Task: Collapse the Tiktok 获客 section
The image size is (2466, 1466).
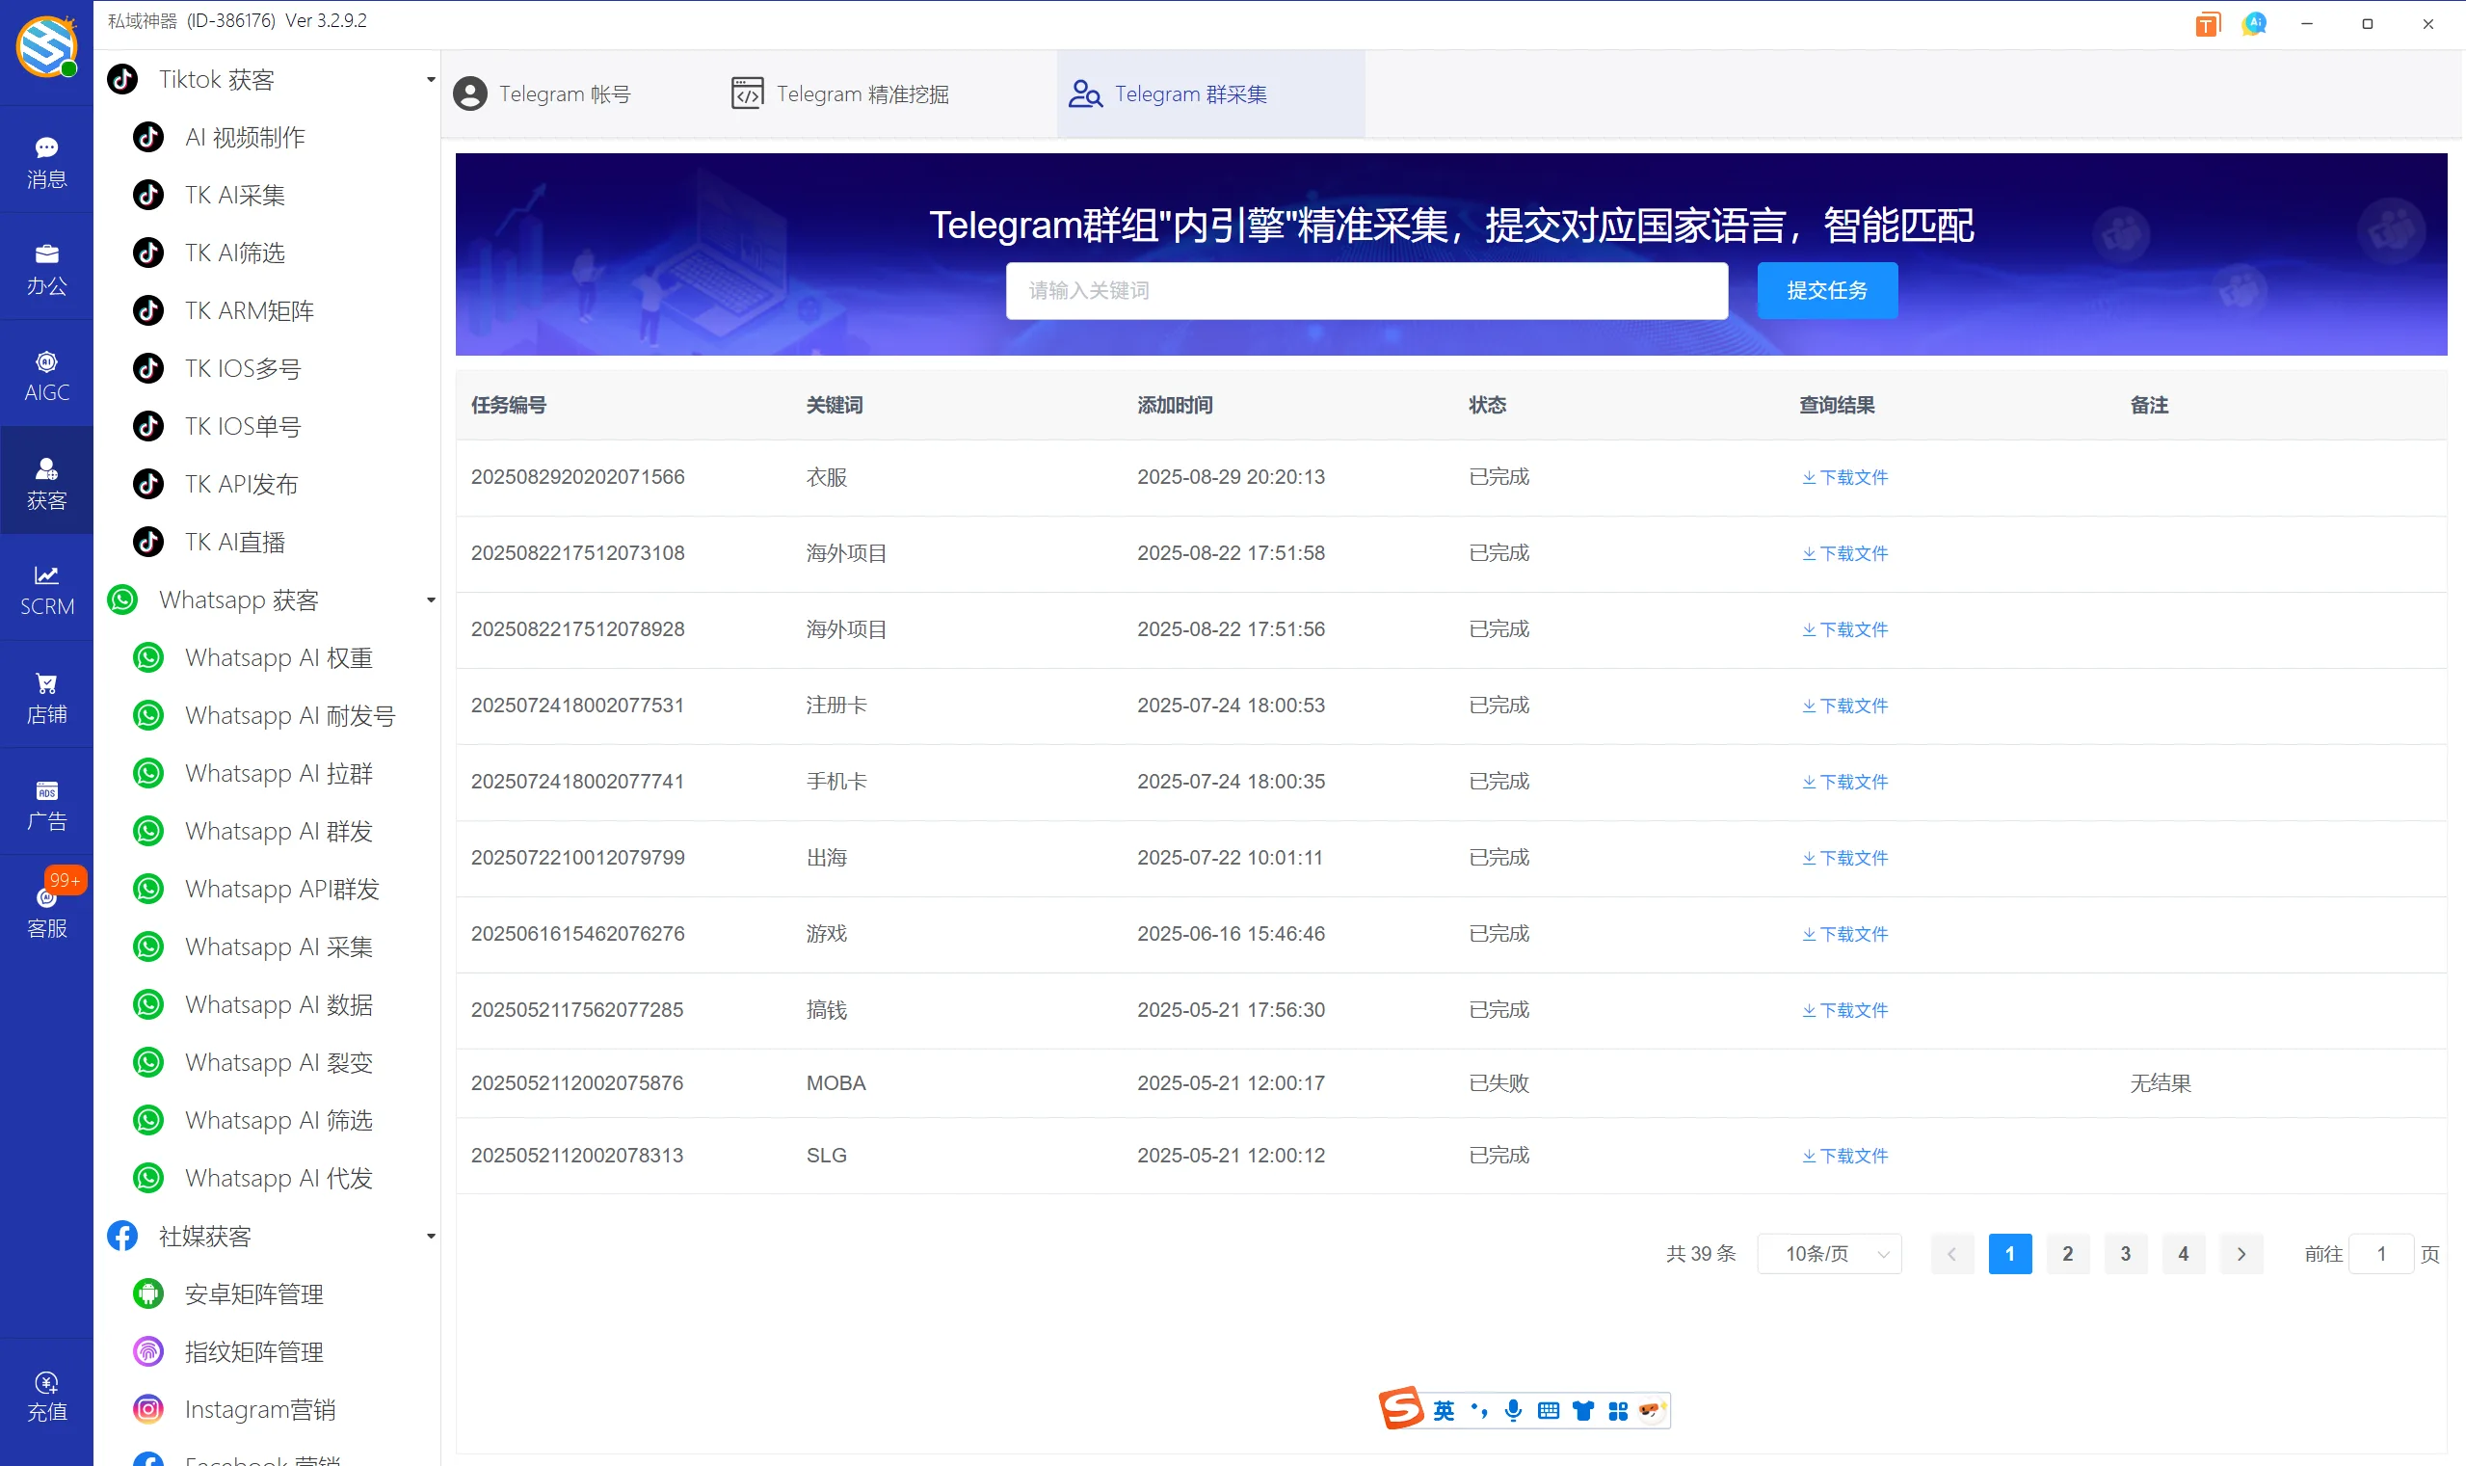Action: coord(430,79)
